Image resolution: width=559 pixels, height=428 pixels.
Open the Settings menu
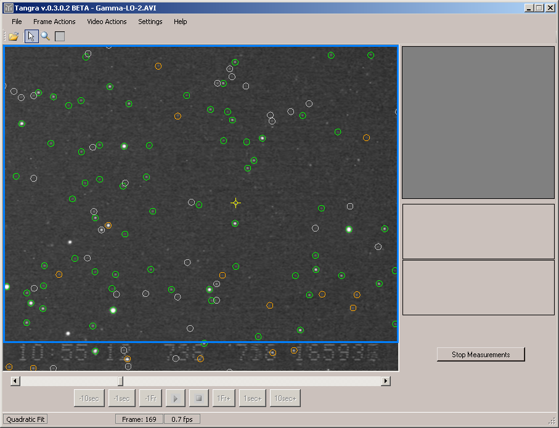click(150, 22)
